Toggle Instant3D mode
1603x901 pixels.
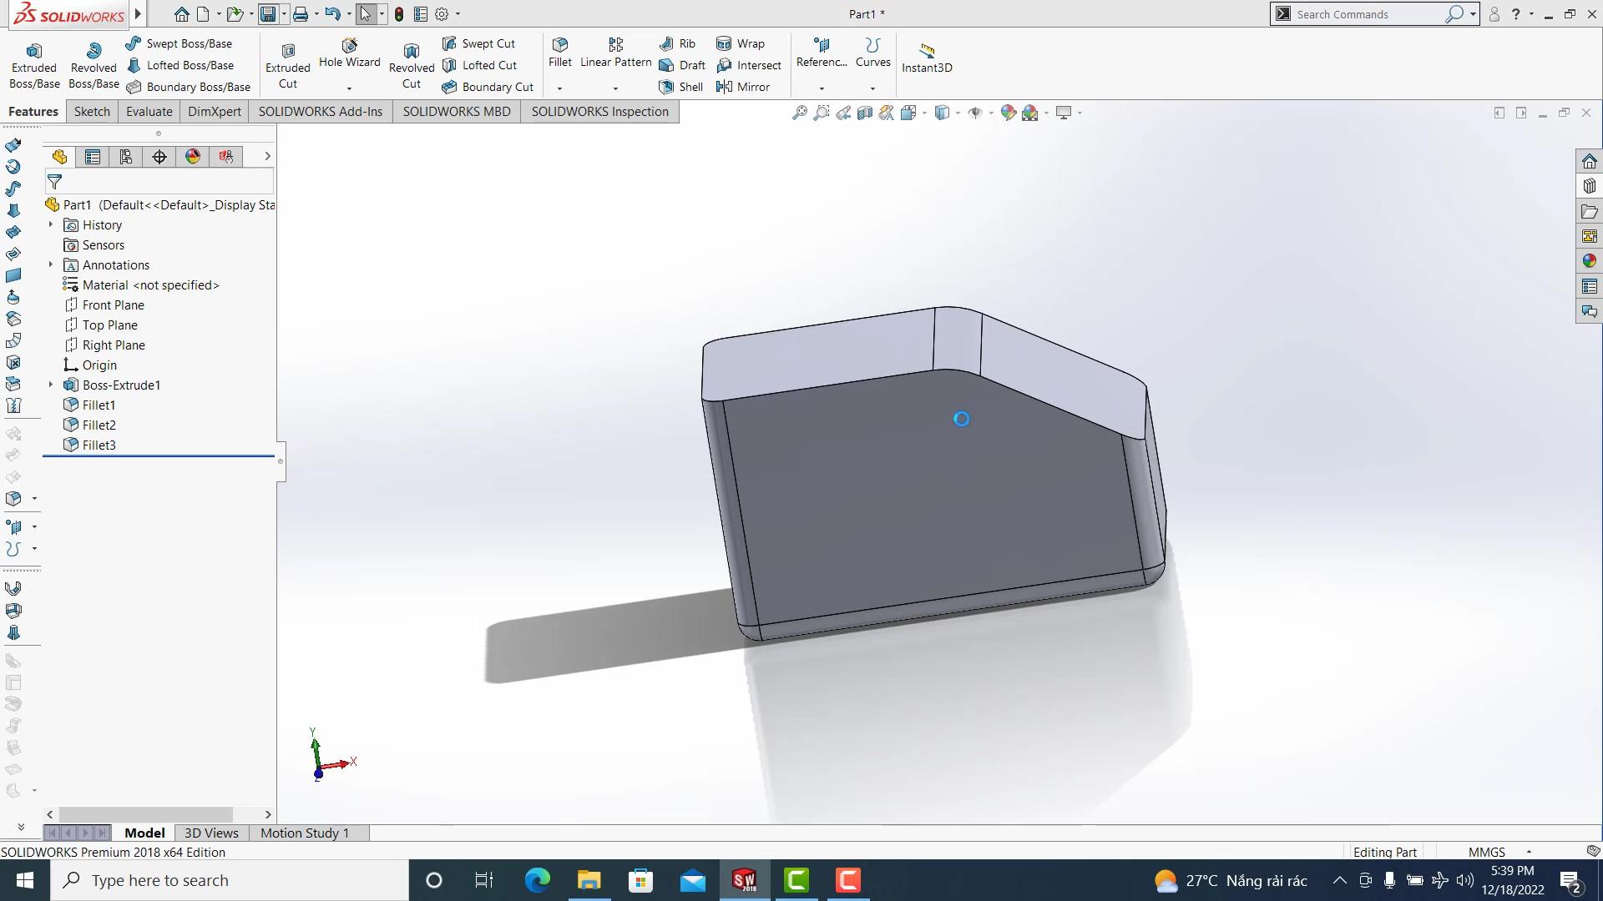[927, 58]
